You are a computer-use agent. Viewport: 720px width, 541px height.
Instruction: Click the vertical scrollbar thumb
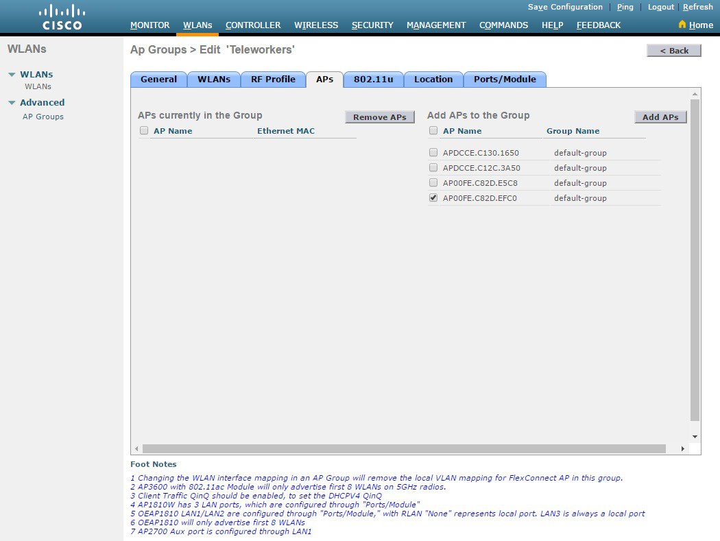[695, 260]
